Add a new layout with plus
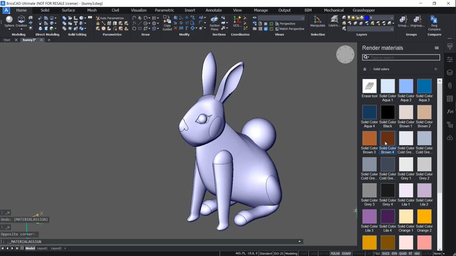This screenshot has height=256, width=456. [65, 249]
